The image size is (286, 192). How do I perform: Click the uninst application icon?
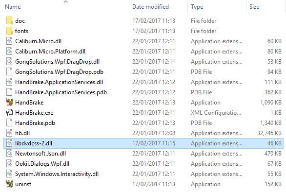(9, 184)
